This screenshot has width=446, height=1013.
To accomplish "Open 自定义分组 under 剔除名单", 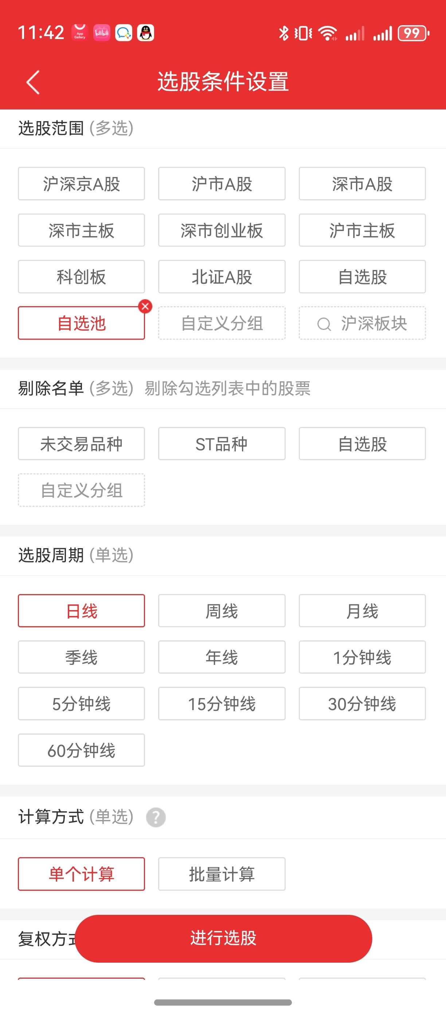I will 81,490.
